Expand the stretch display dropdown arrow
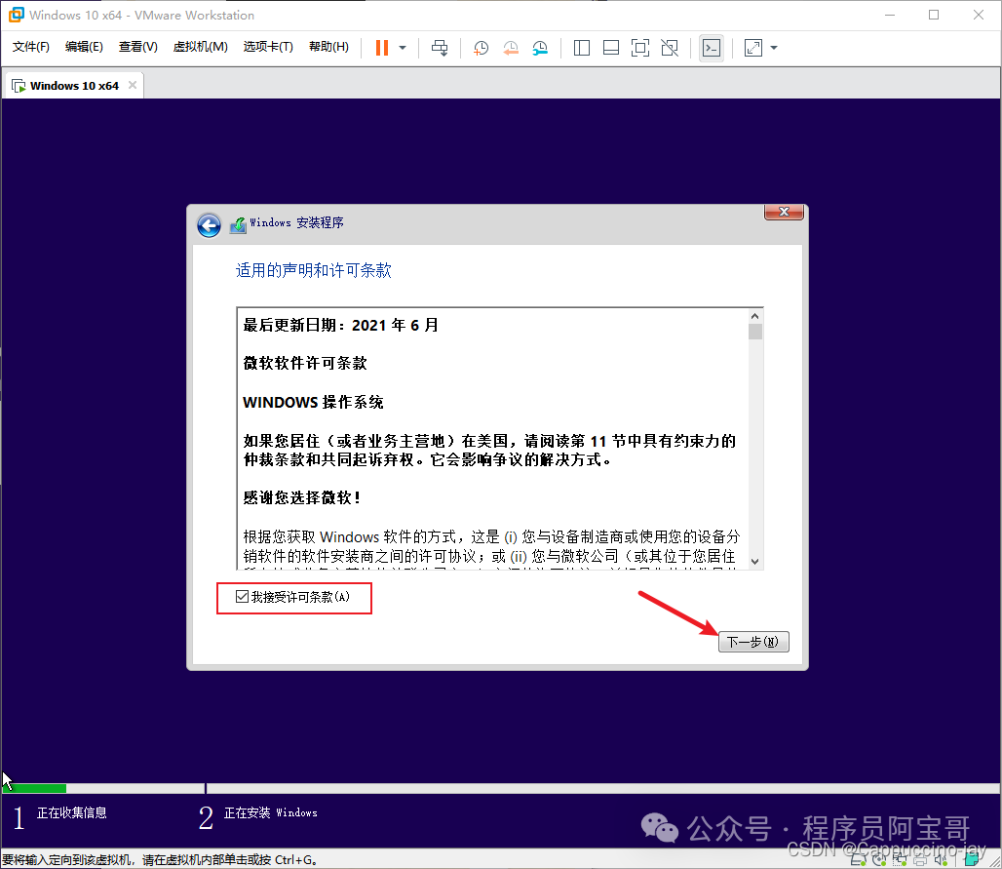 click(774, 48)
